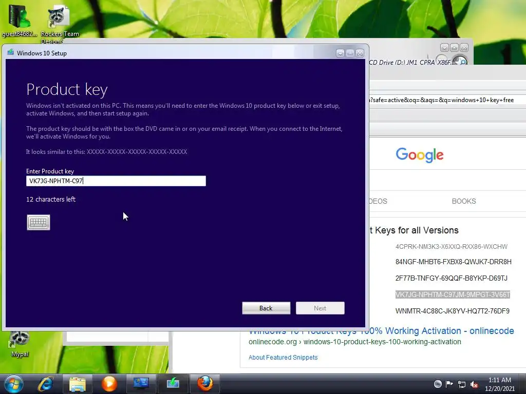Select the setup installer taskbar icon

[173, 384]
